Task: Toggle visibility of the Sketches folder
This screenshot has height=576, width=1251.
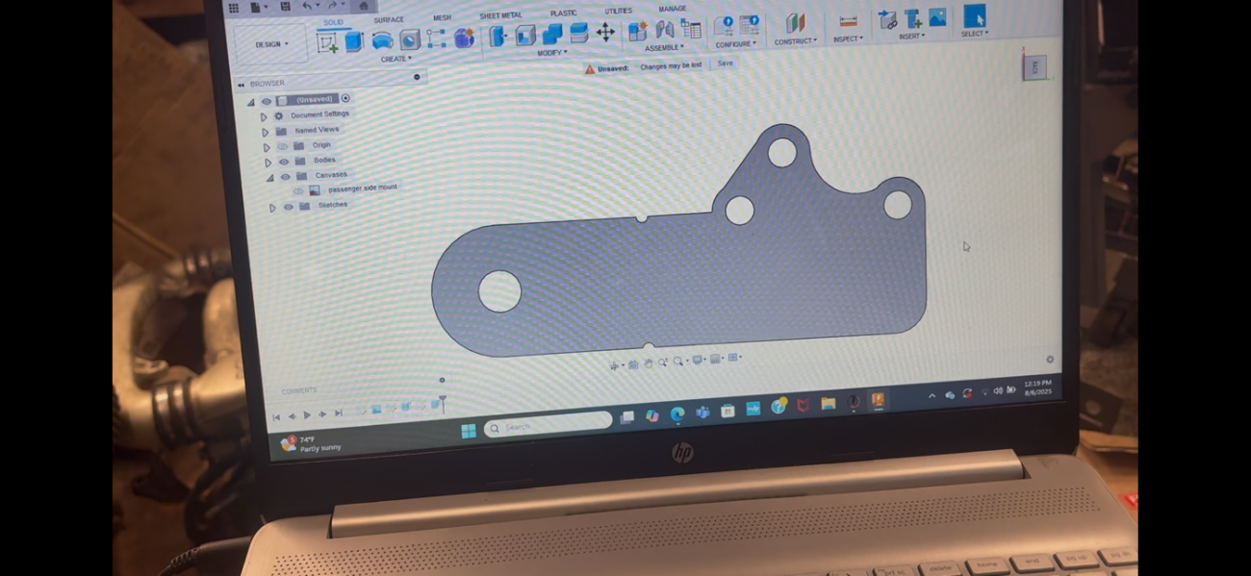Action: point(288,206)
